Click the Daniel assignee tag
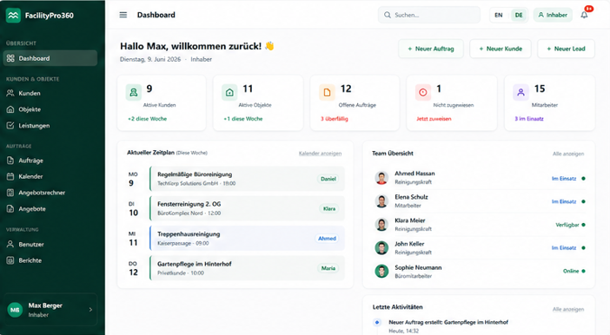This screenshot has height=335, width=610. click(x=328, y=179)
